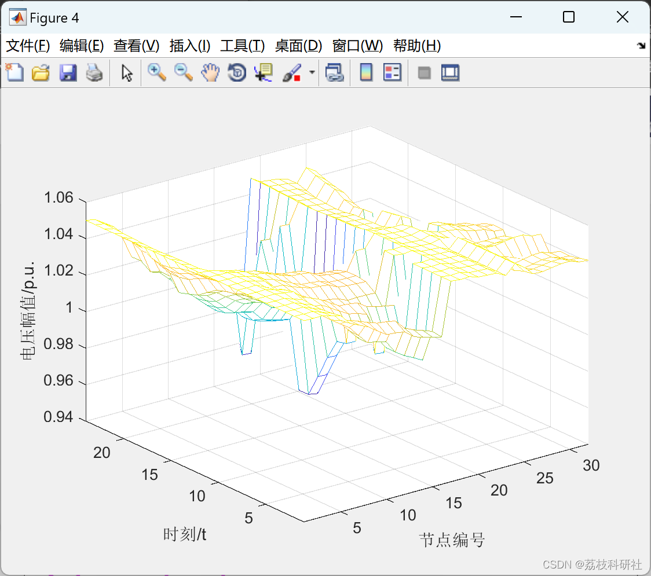Click the Link Plot icon
Screen dimensions: 651x576
335,72
